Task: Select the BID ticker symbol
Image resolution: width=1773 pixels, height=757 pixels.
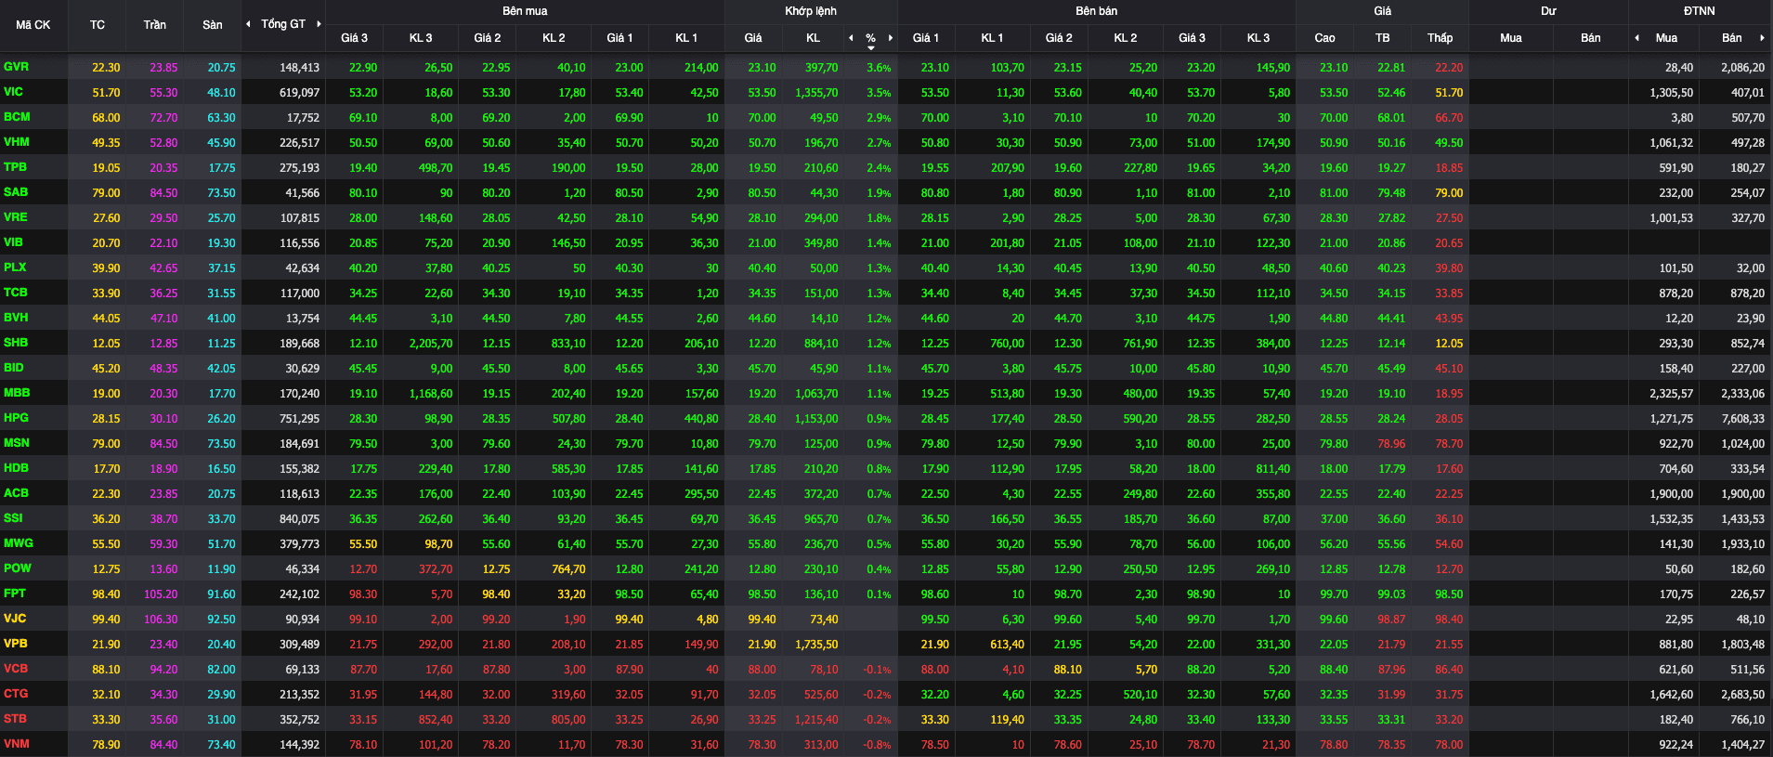Action: (x=14, y=368)
